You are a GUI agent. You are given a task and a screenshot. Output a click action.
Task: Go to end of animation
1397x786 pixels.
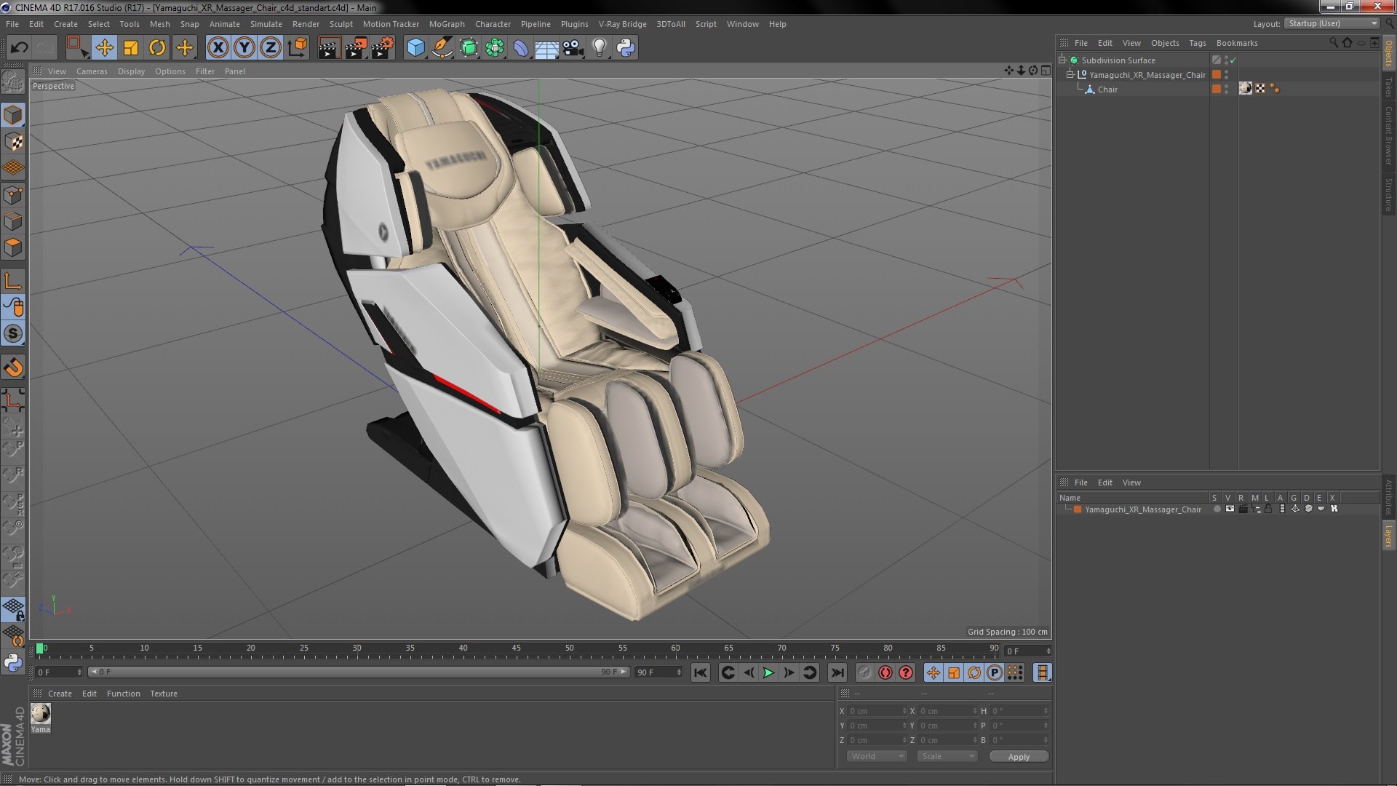point(837,673)
